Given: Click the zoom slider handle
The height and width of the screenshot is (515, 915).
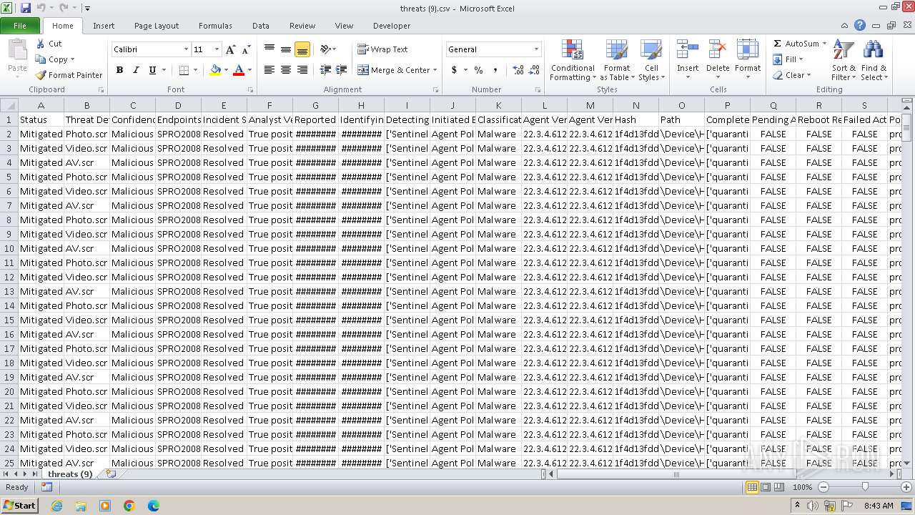Looking at the screenshot, I should tap(865, 487).
